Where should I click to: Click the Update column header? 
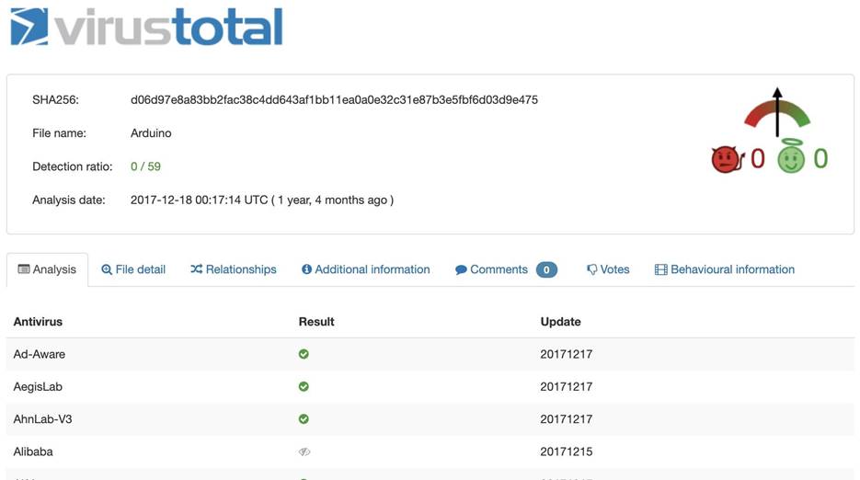(x=560, y=322)
